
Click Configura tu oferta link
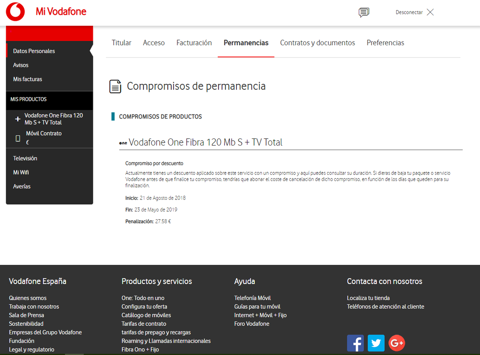(x=144, y=306)
